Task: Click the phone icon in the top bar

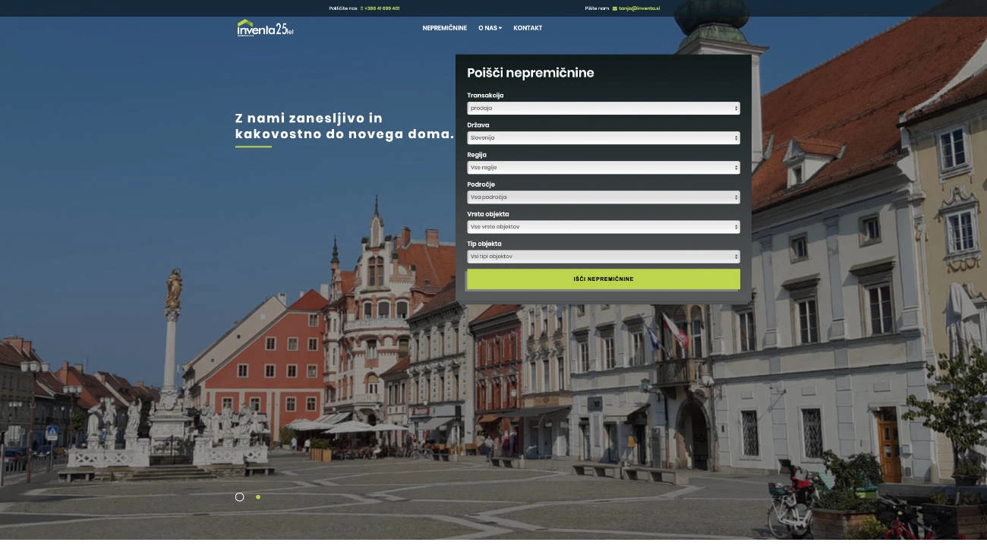Action: (361, 8)
